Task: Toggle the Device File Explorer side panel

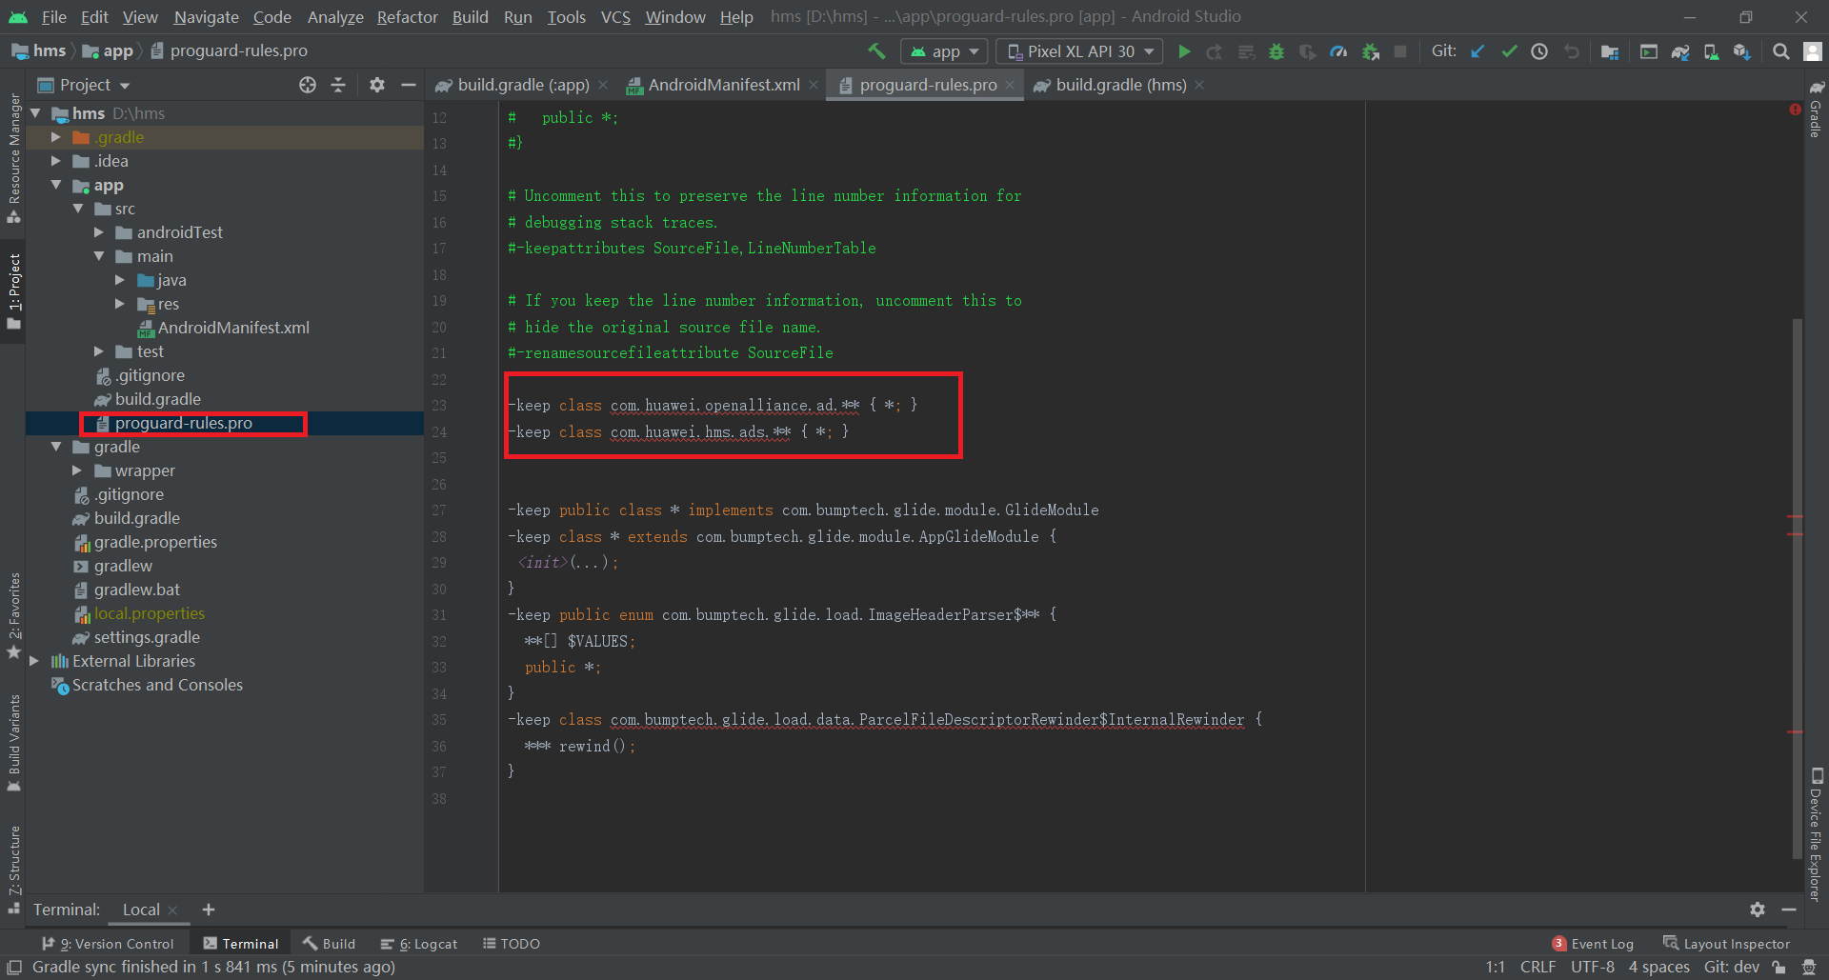Action: [1816, 833]
